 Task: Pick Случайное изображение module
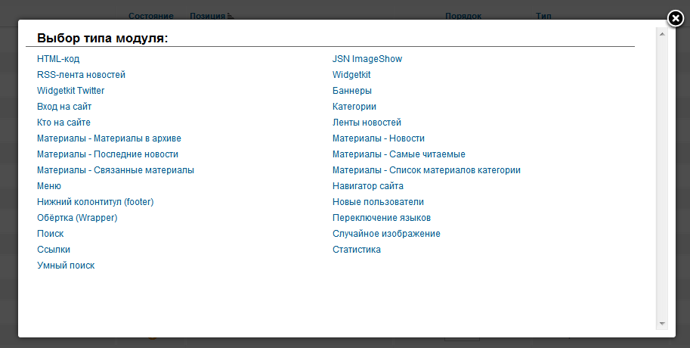[386, 234]
